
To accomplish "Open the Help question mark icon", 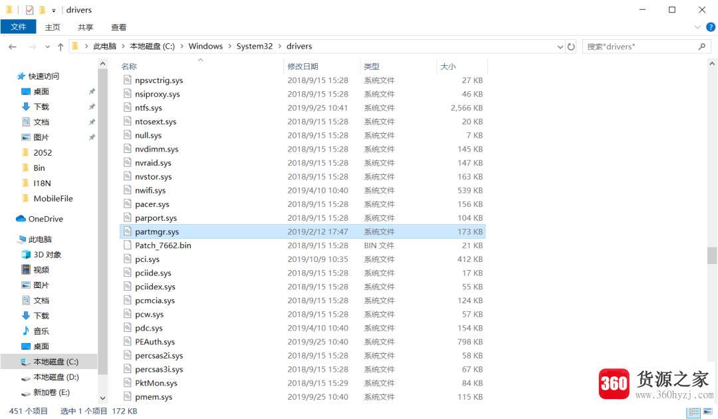I will click(711, 27).
